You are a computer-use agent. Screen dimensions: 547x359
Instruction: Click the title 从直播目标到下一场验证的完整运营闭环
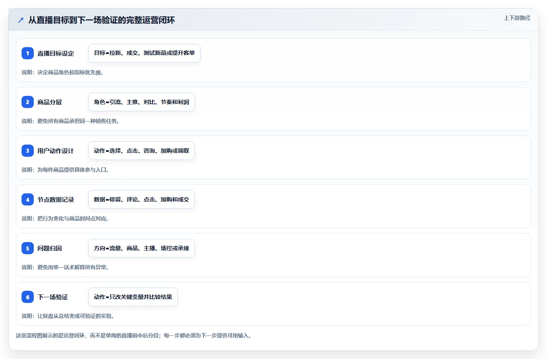click(x=102, y=20)
